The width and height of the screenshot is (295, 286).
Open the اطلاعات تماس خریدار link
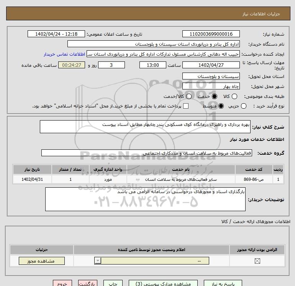coord(64,54)
